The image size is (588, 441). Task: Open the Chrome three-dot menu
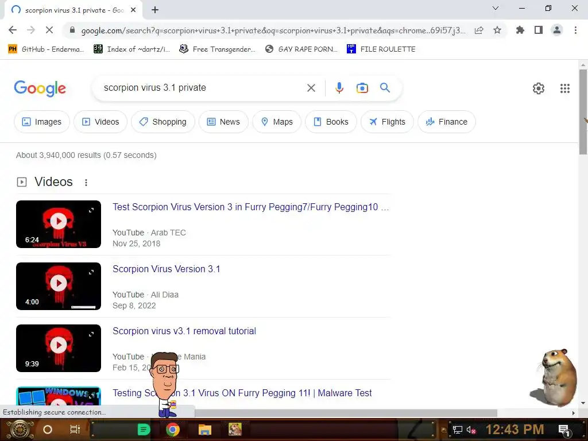(x=575, y=30)
